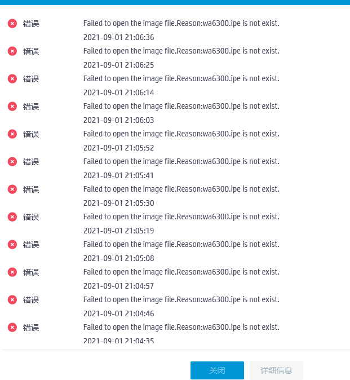Screen dimensions: 350x380
Task: Click the 错误 label beside 21:06:03 entry
Action: pos(31,107)
